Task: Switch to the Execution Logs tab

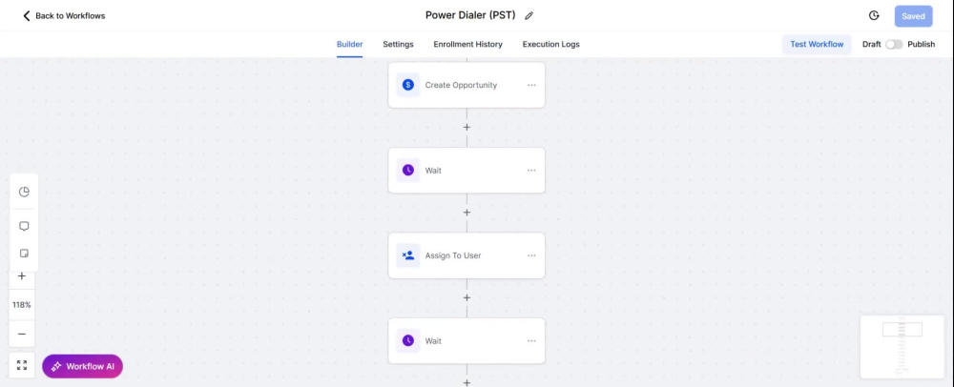Action: coord(550,45)
